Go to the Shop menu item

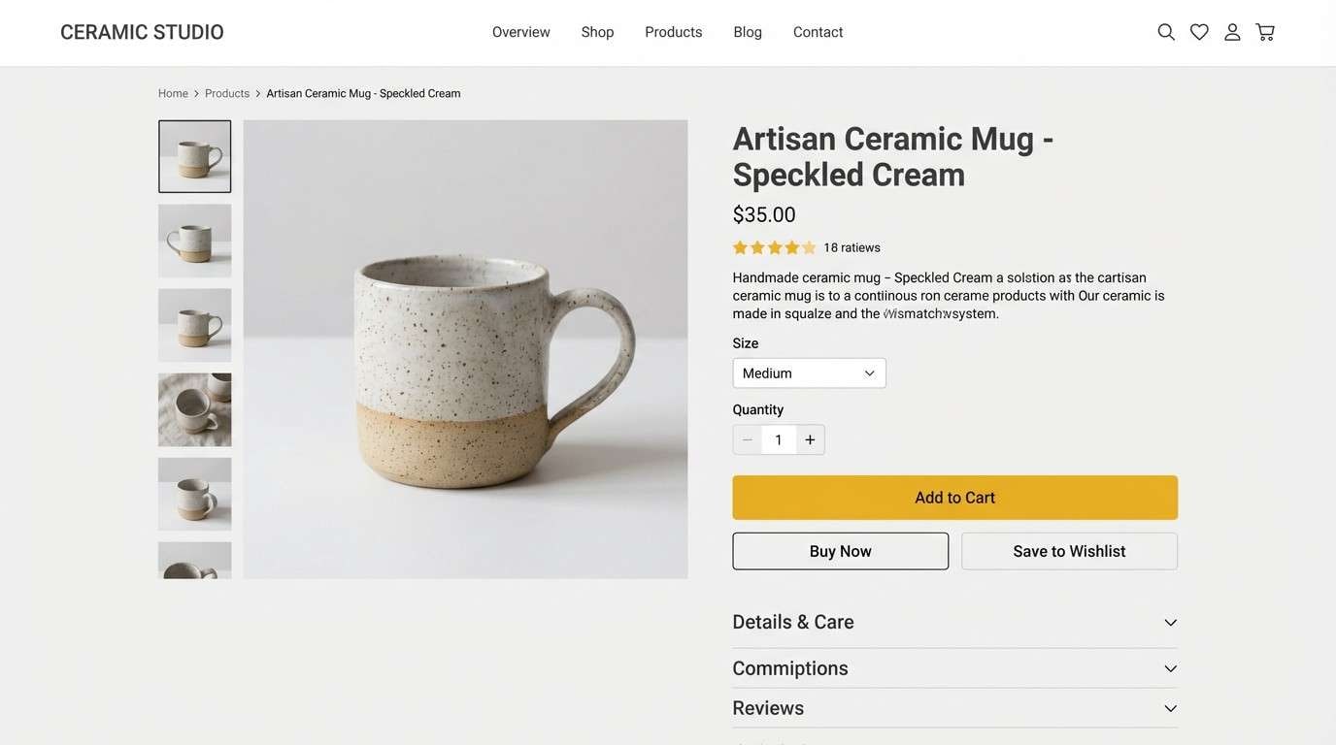coord(597,32)
